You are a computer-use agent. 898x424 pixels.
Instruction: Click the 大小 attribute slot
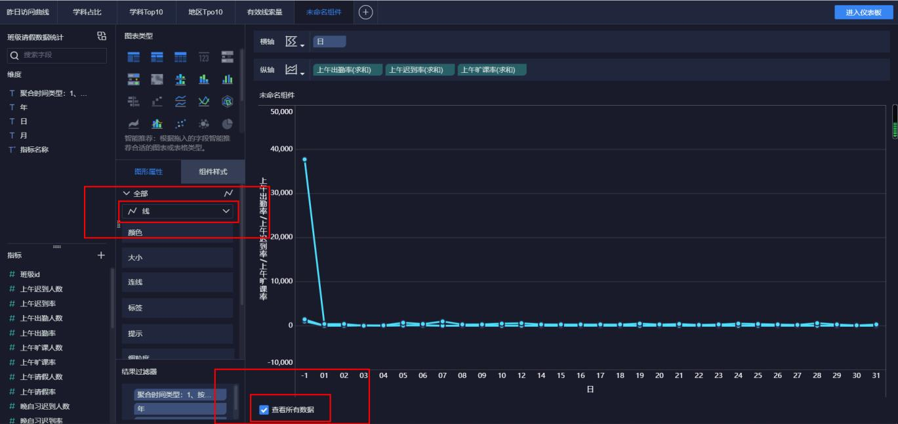coord(178,258)
